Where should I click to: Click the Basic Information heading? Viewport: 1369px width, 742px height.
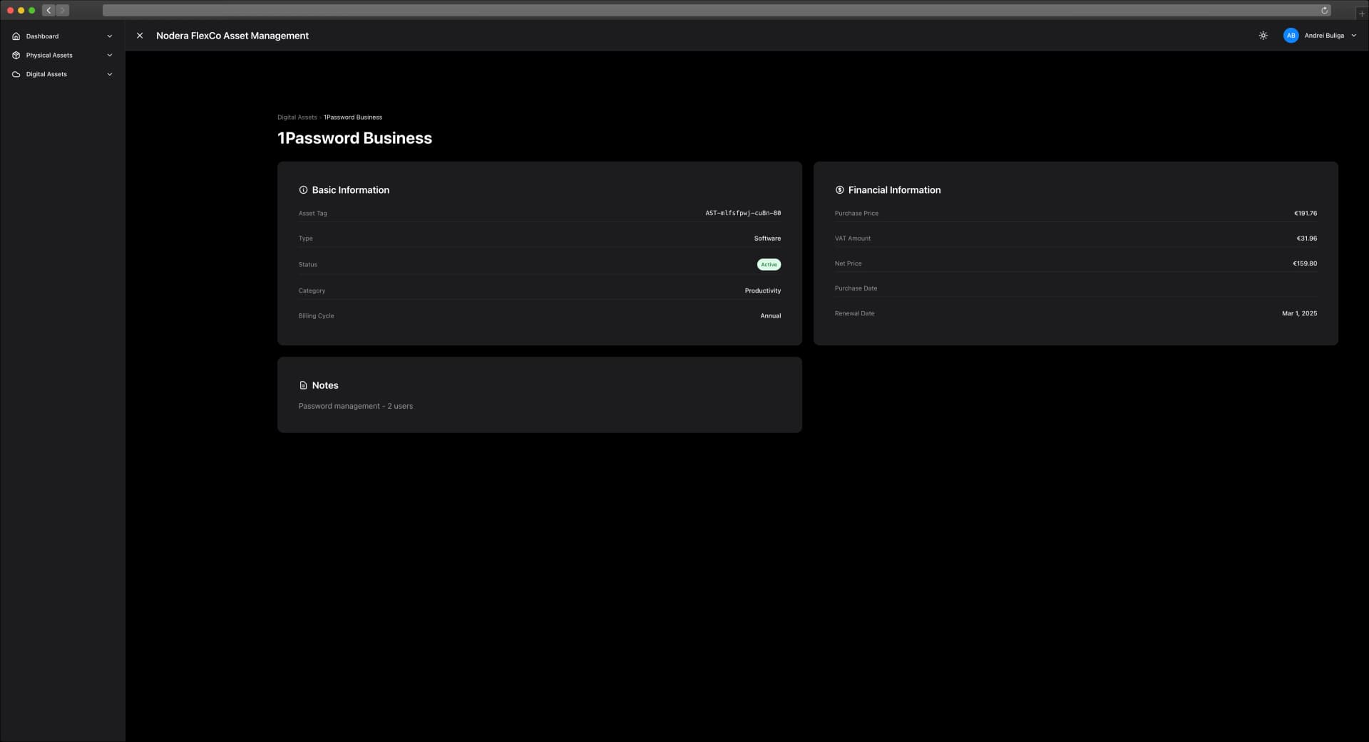(350, 190)
